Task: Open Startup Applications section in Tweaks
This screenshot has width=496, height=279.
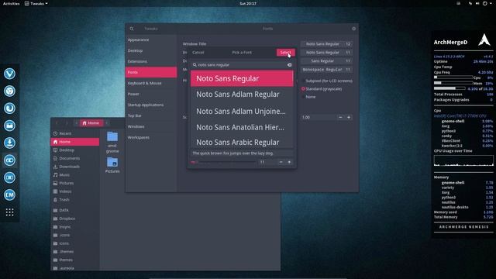Action: pyautogui.click(x=151, y=105)
